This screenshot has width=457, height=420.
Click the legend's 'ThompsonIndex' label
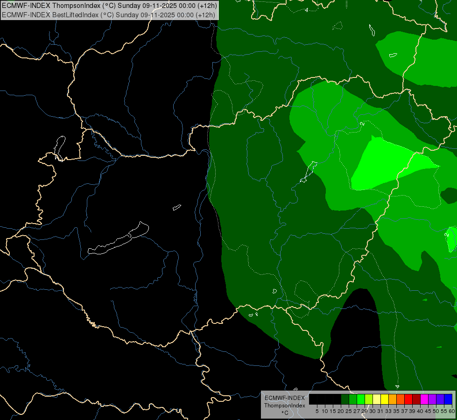coord(284,406)
